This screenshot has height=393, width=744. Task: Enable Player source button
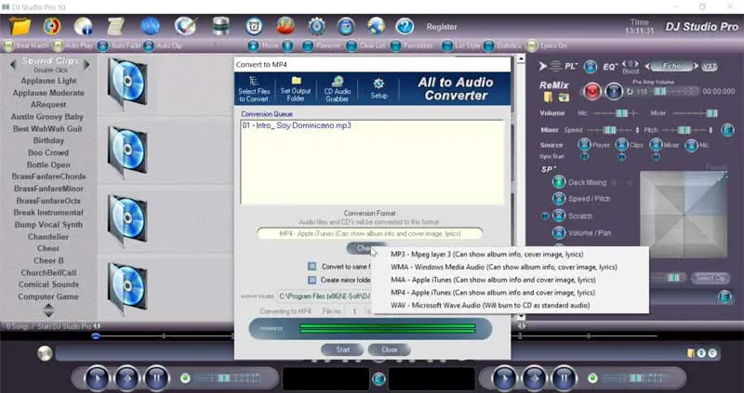584,145
